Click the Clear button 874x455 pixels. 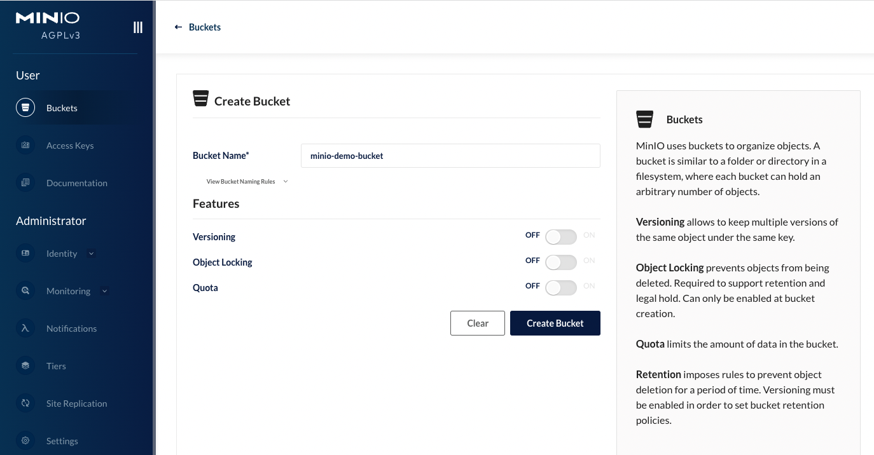477,323
